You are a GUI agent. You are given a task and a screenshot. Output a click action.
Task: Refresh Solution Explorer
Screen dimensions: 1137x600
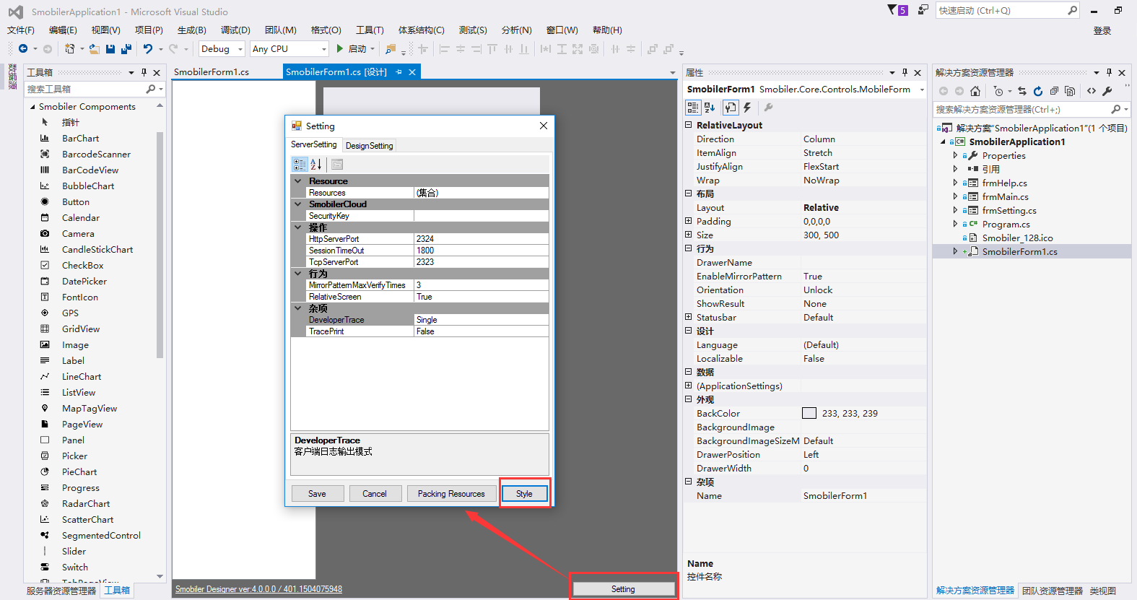(1038, 91)
